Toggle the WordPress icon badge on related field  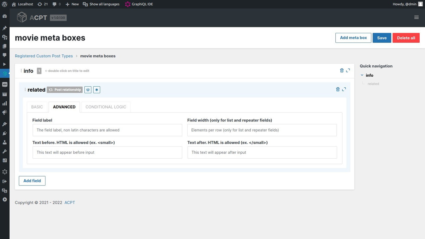click(88, 90)
